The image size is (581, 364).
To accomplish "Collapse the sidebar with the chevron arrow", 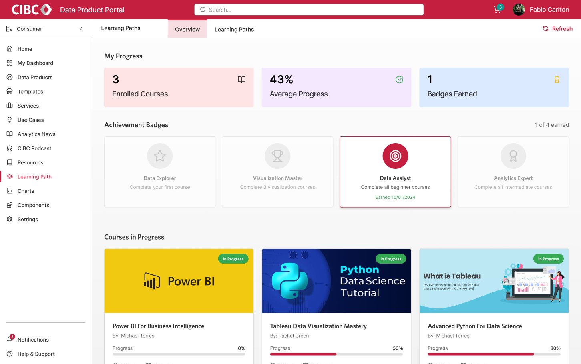I will click(x=81, y=29).
